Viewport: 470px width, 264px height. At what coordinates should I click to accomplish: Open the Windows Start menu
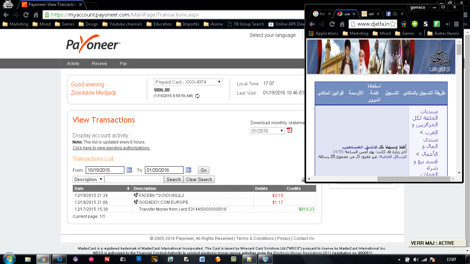point(9,259)
